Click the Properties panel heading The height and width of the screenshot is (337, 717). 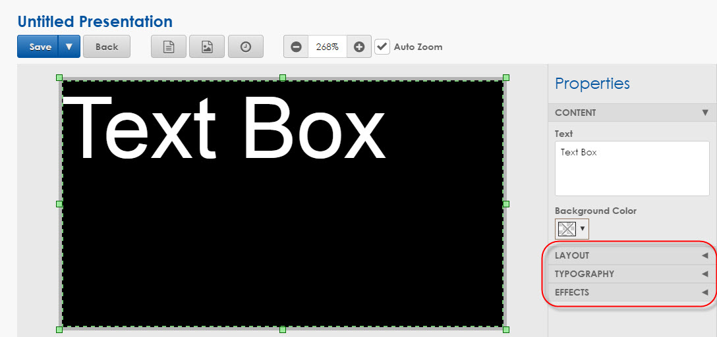[x=592, y=84]
